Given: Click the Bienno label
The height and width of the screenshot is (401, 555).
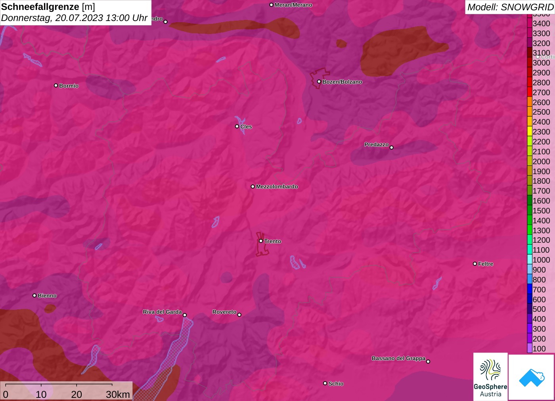Looking at the screenshot, I should (47, 295).
